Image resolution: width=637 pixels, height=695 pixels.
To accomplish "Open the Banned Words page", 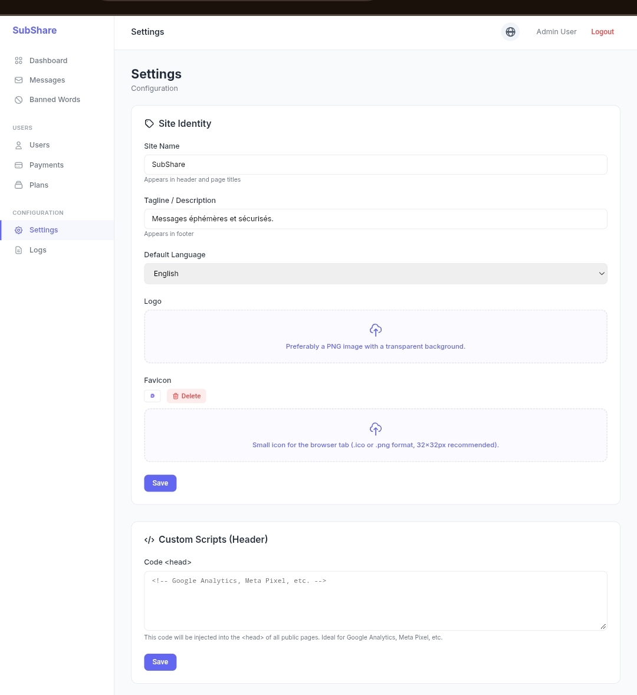I will pyautogui.click(x=55, y=100).
